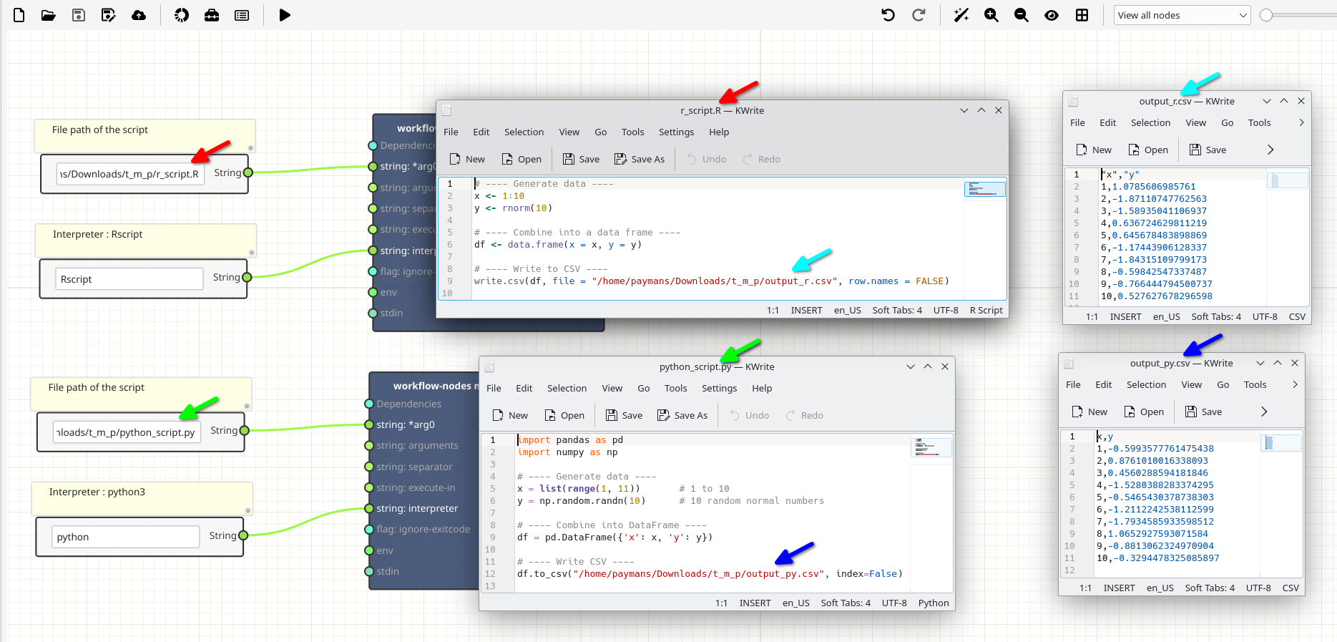Open Edit menu in python_script.py window
Screen dimensions: 1337x642
pos(524,388)
